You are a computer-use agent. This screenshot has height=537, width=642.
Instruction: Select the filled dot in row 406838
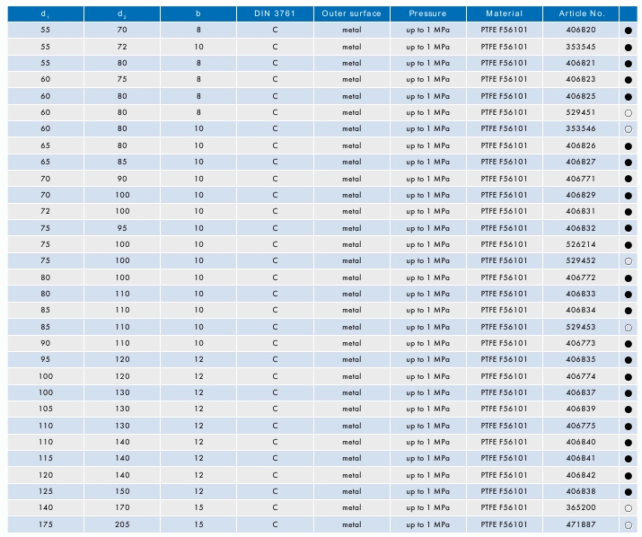pyautogui.click(x=629, y=492)
